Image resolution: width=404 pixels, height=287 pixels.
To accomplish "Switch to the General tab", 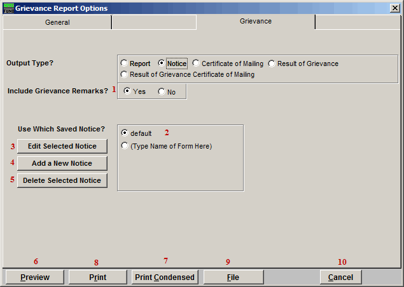I will [x=57, y=22].
